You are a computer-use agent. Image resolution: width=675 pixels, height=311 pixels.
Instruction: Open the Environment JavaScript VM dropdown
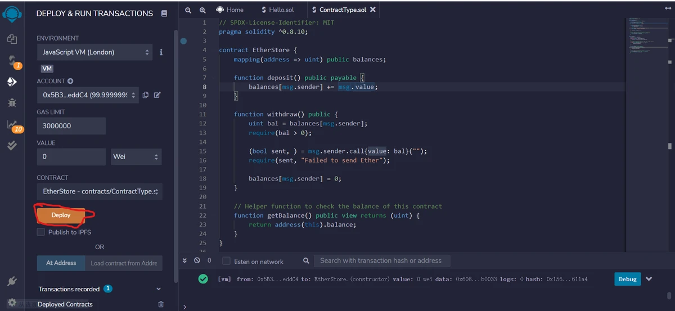[x=94, y=52]
